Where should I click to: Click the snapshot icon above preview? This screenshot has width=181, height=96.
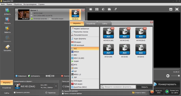tap(97, 9)
